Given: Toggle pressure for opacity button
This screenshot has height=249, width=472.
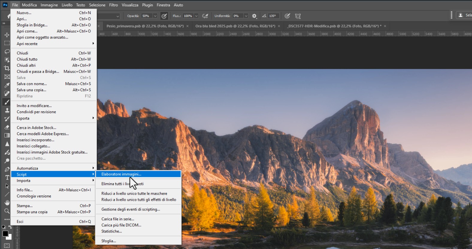Looking at the screenshot, I should 164,16.
